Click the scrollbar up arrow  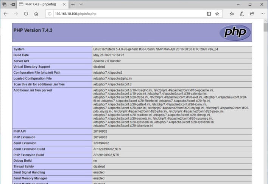click(265, 21)
